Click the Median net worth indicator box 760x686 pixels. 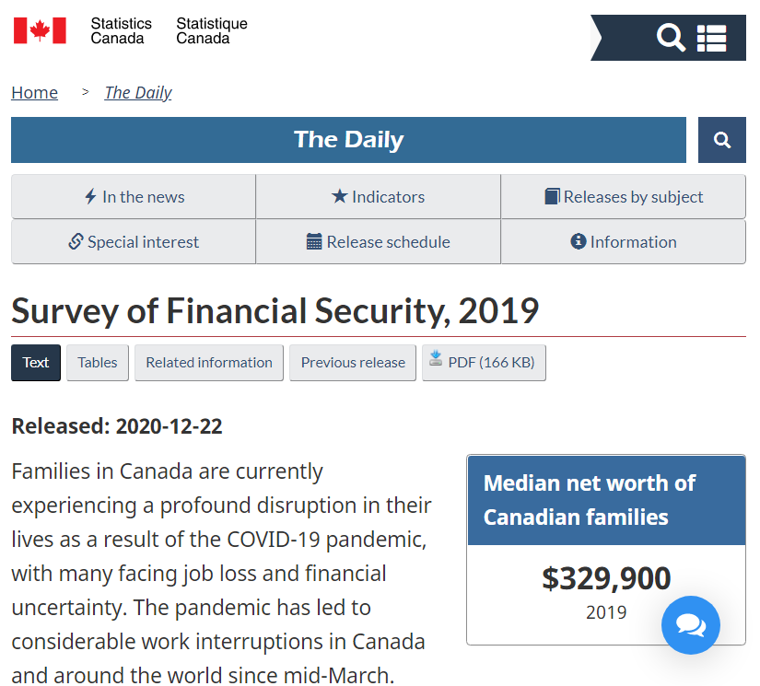[605, 549]
